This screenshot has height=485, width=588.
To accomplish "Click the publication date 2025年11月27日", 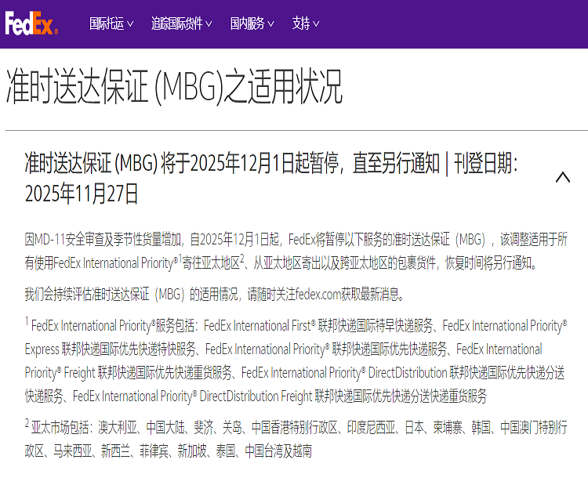I will [x=82, y=193].
